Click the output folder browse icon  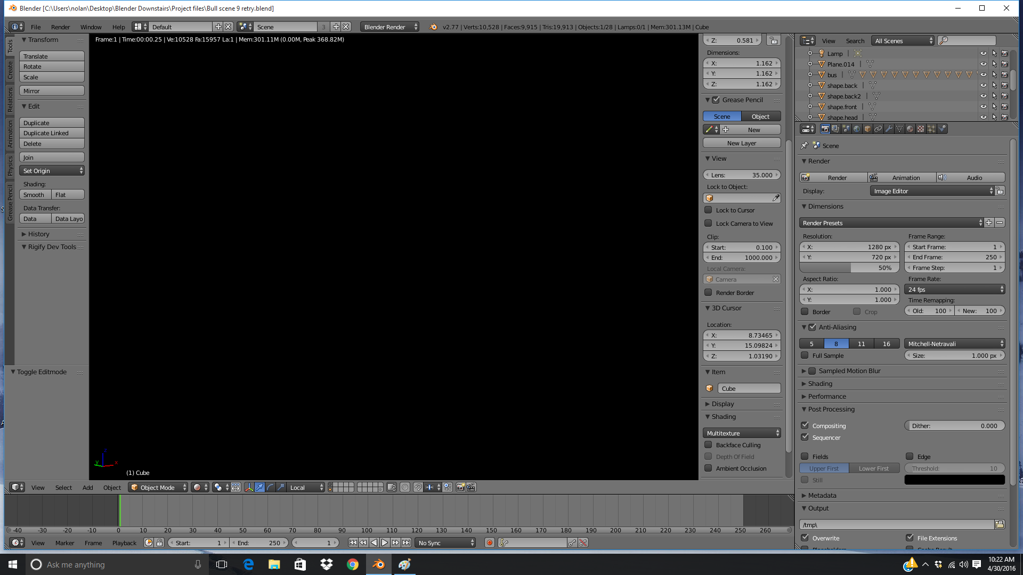(x=1000, y=524)
